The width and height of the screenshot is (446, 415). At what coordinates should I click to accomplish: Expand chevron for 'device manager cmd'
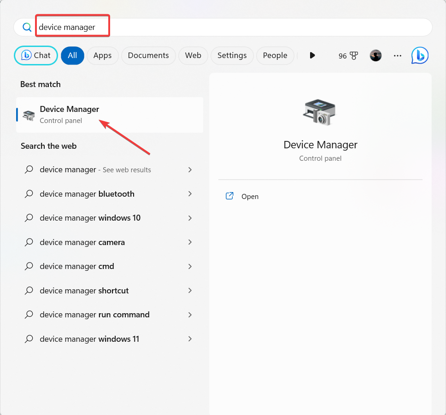(190, 267)
